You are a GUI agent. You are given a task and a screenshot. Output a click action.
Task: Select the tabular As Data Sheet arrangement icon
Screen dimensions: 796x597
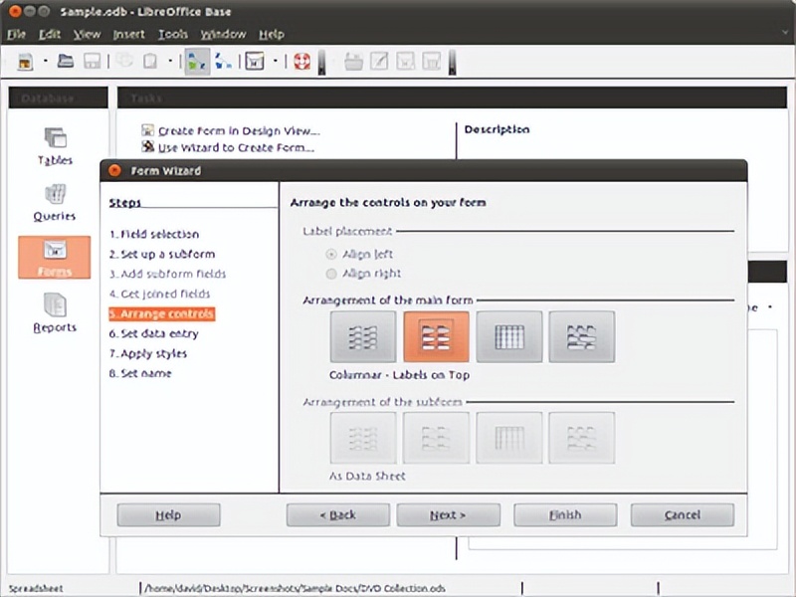coord(509,335)
